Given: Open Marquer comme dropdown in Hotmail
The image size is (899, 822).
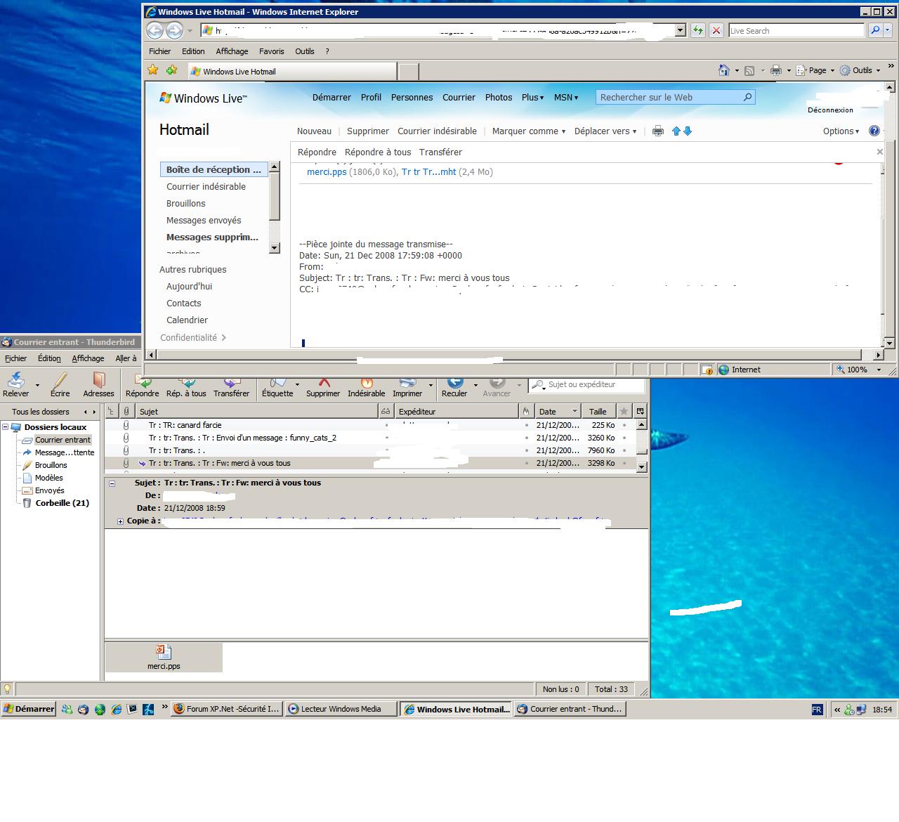Looking at the screenshot, I should pos(528,131).
